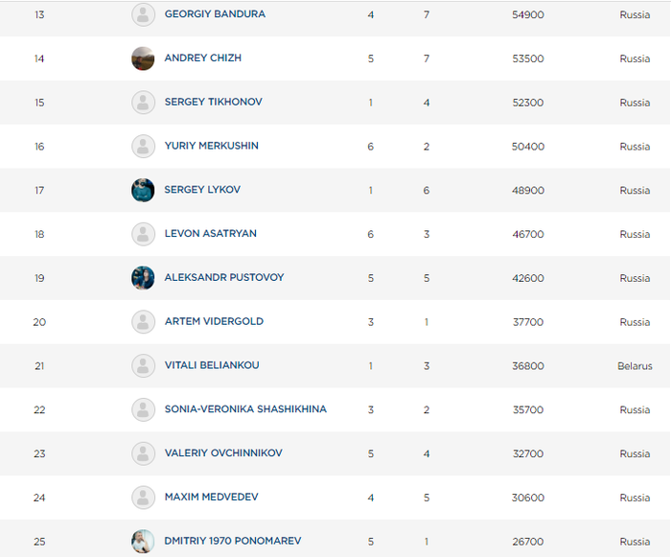The width and height of the screenshot is (671, 557).
Task: Open Dmitriy 1970 Ponomarev's profile photo
Action: tap(143, 542)
